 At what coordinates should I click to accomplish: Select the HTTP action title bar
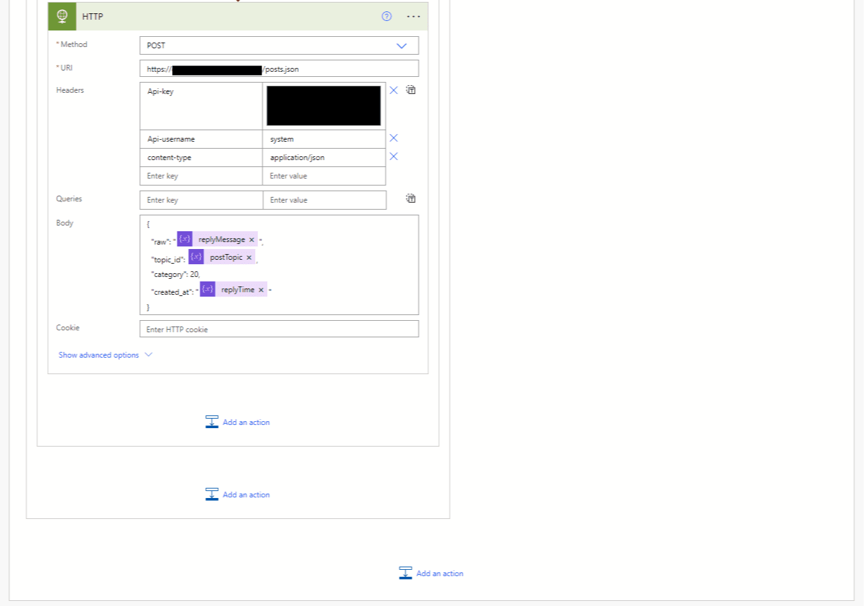(x=222, y=17)
